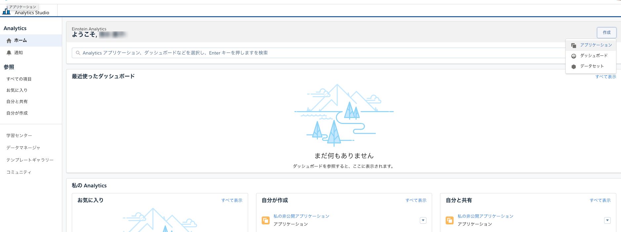Click the Analytics Studio bar chart icon
The image size is (621, 232).
[x=6, y=11]
